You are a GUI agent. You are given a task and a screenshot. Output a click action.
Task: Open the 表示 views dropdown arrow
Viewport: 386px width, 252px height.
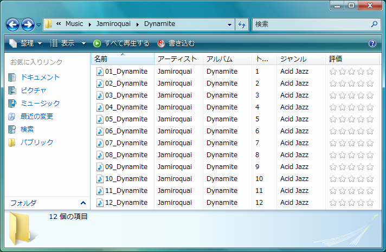click(83, 43)
